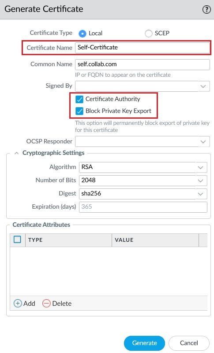
Task: Select the SCEP certificate type
Action: click(149, 34)
